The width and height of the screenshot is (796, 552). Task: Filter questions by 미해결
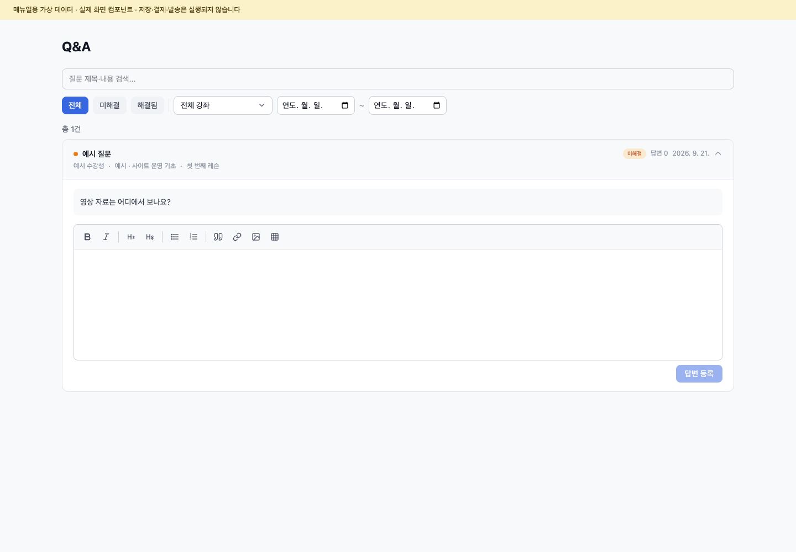(109, 105)
